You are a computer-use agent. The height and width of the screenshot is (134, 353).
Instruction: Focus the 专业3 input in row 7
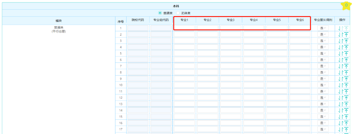pyautogui.click(x=230, y=66)
